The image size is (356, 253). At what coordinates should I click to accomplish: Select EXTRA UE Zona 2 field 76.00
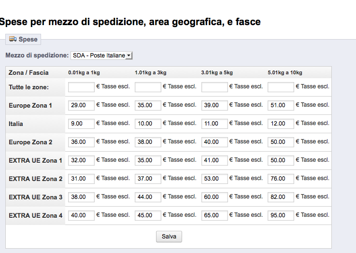281,179
